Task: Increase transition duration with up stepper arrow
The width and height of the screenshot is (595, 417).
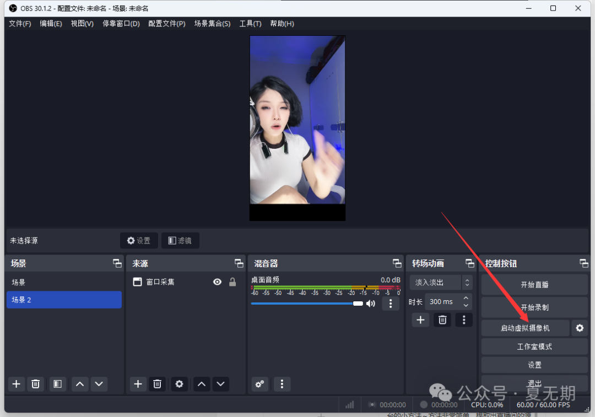Action: [x=466, y=298]
